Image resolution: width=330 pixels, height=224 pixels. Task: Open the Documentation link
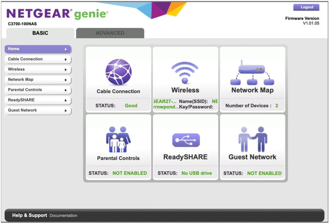(63, 215)
